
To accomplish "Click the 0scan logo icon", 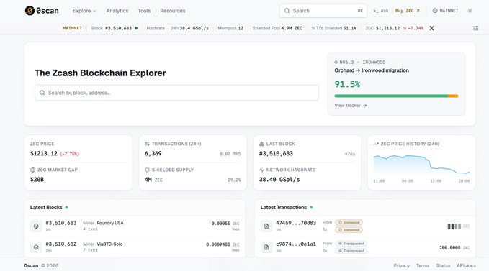I will click(x=30, y=11).
